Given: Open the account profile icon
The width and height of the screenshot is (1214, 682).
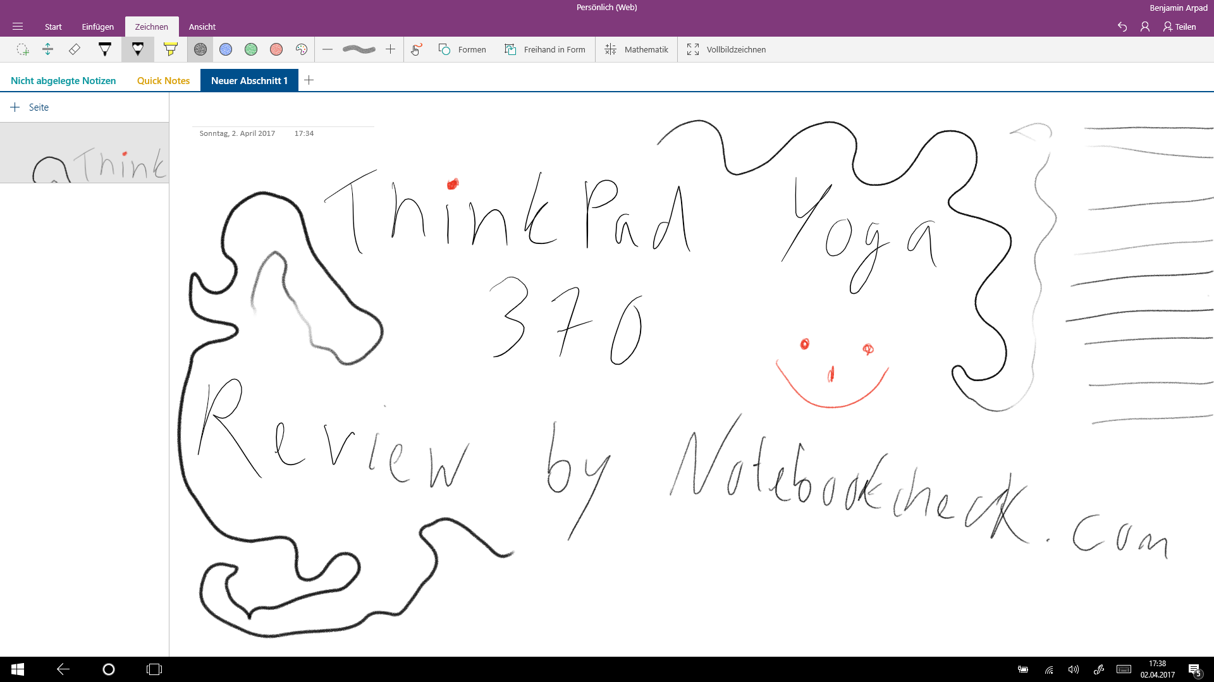Looking at the screenshot, I should pos(1145,27).
